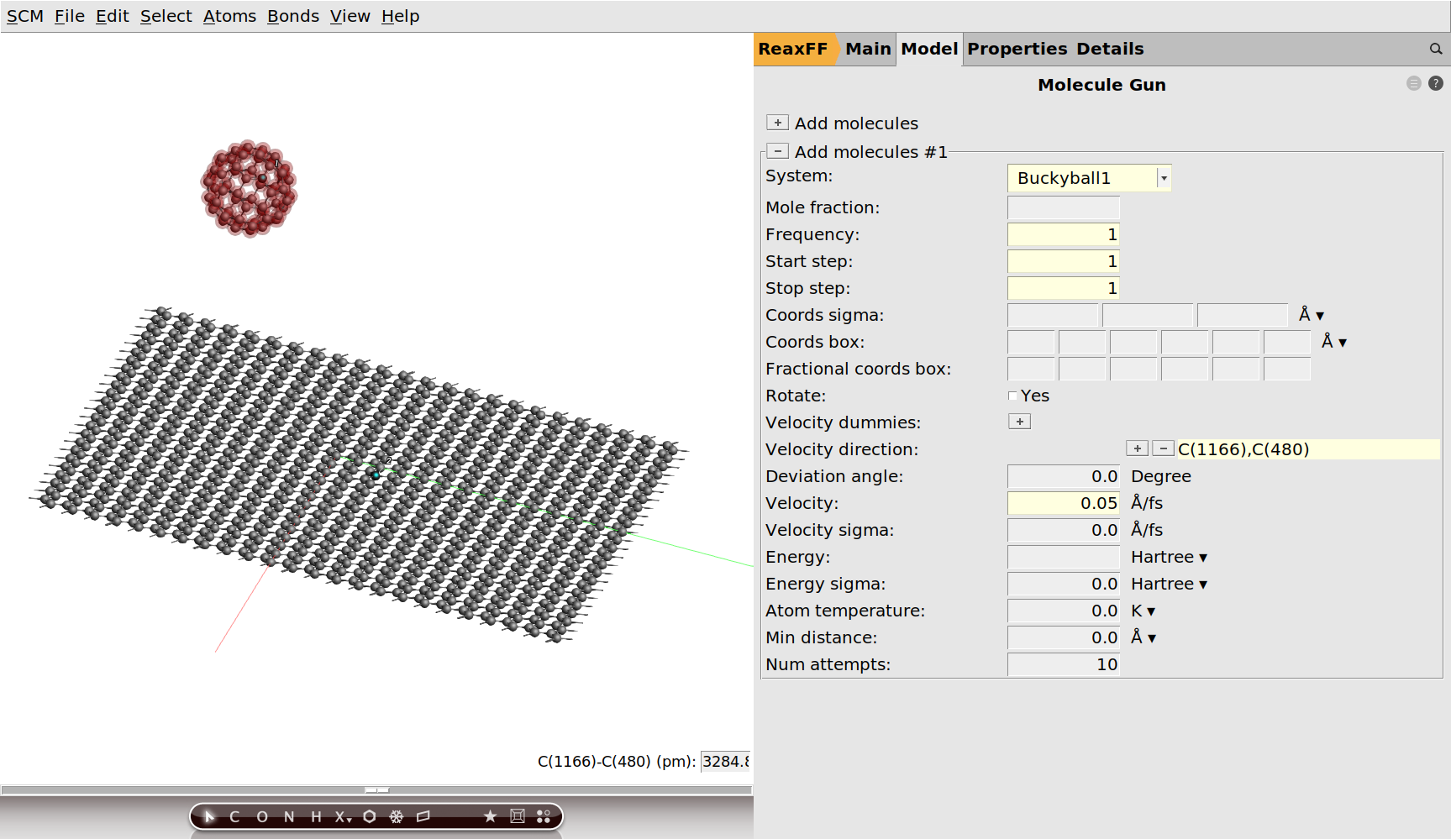Switch to the Main tab
This screenshot has height=839, width=1451.
(868, 49)
